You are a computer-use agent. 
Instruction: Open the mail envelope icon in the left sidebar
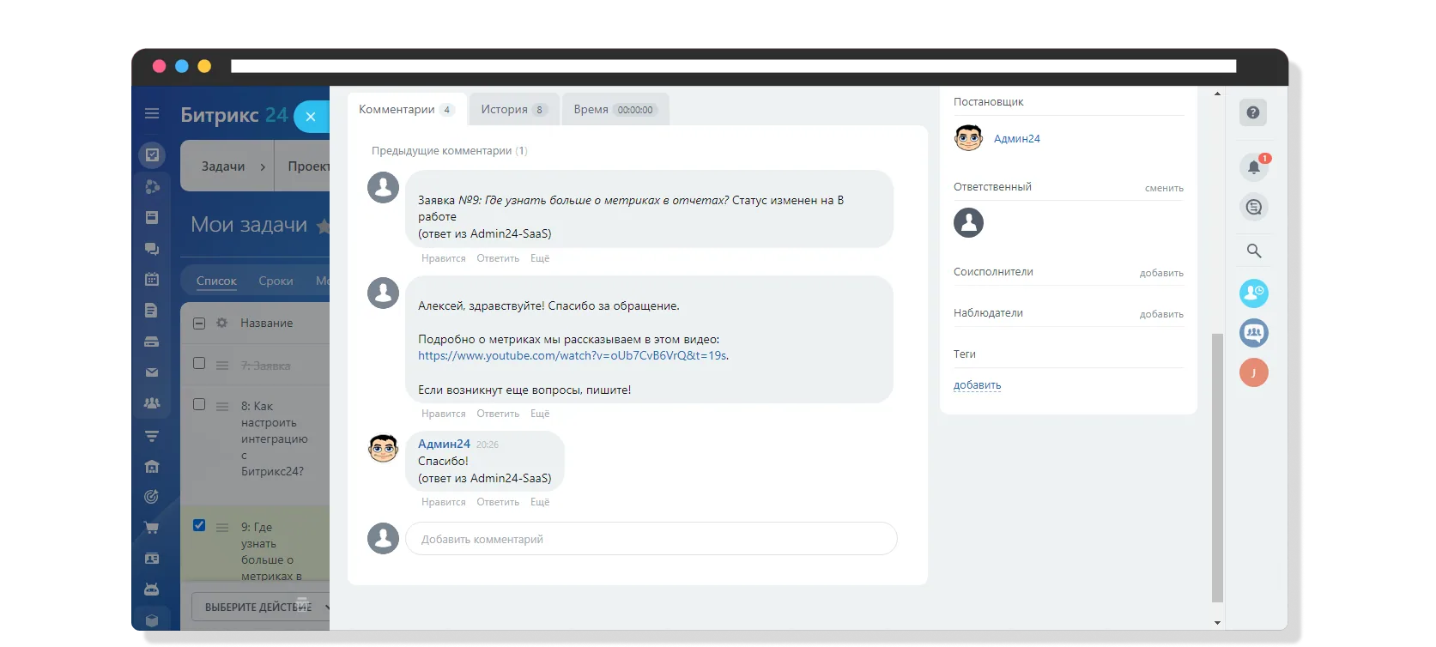pos(152,372)
